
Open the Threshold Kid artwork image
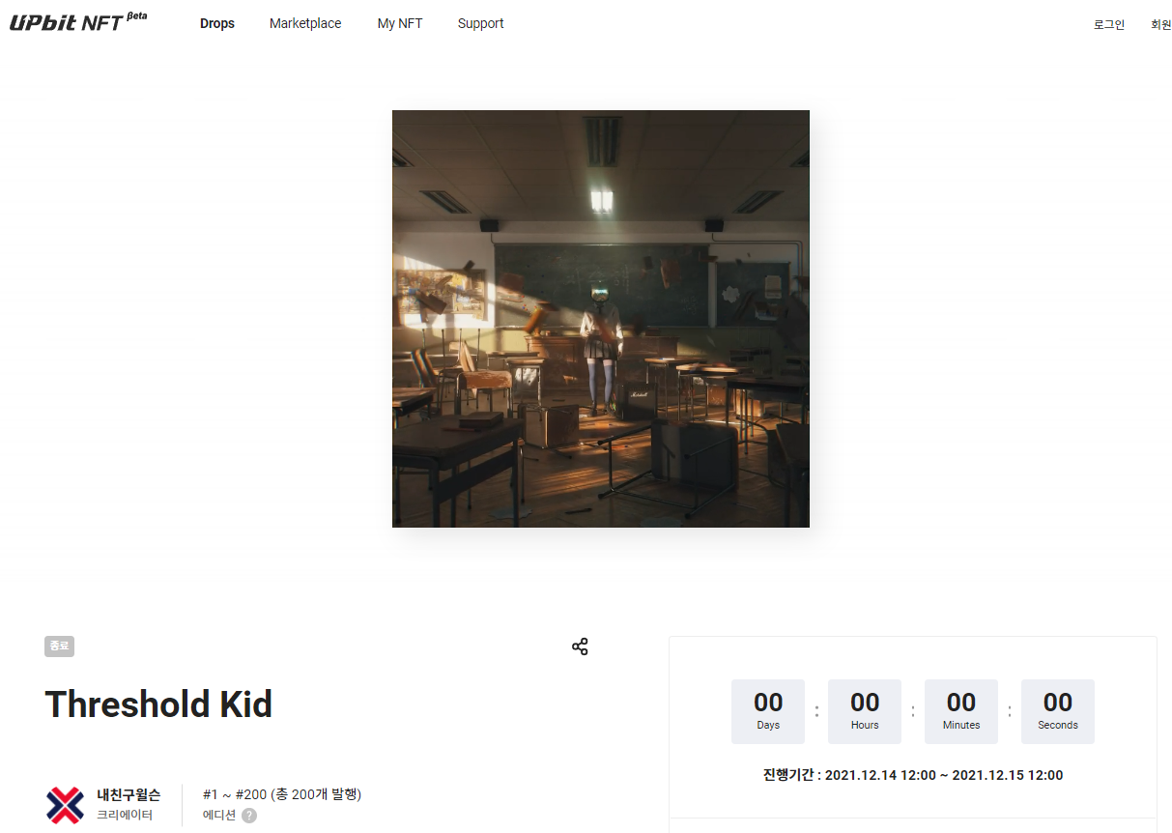pos(601,319)
